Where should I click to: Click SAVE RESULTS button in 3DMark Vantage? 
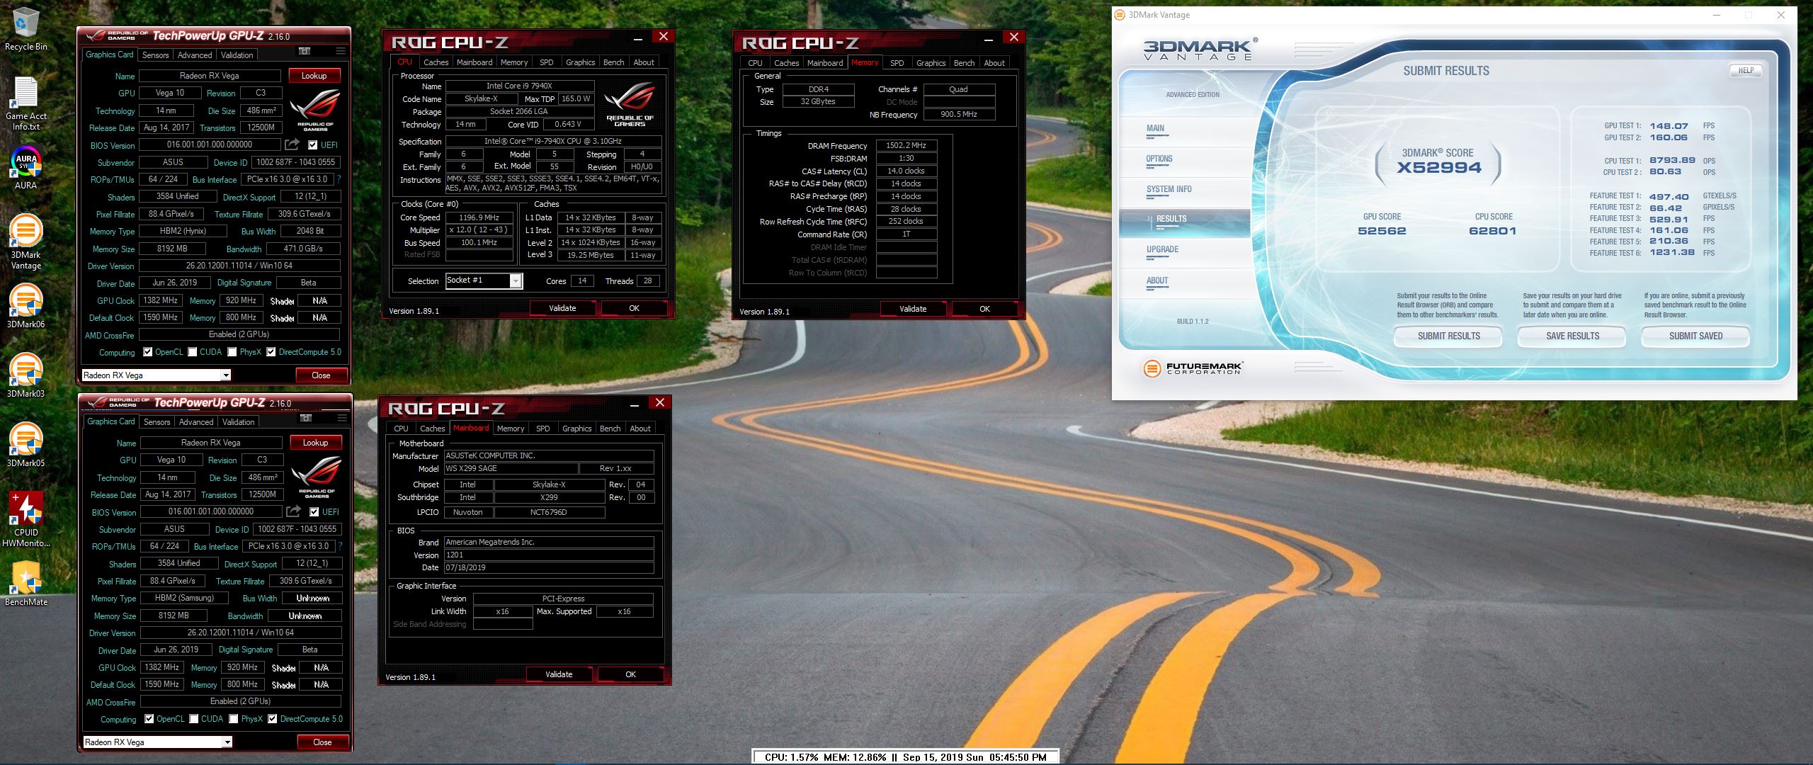click(x=1572, y=336)
